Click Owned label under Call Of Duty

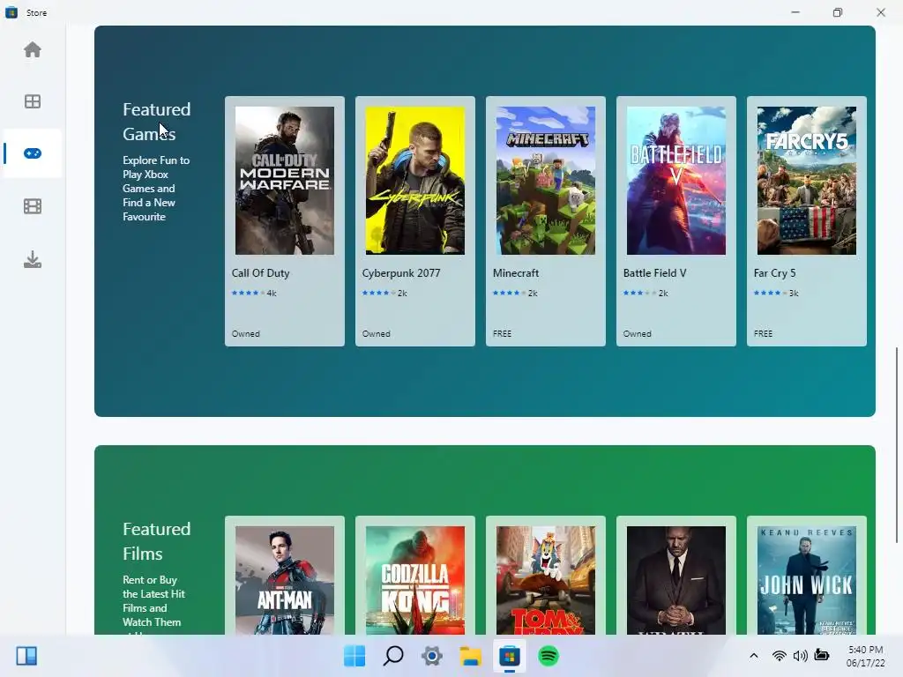[x=245, y=333]
